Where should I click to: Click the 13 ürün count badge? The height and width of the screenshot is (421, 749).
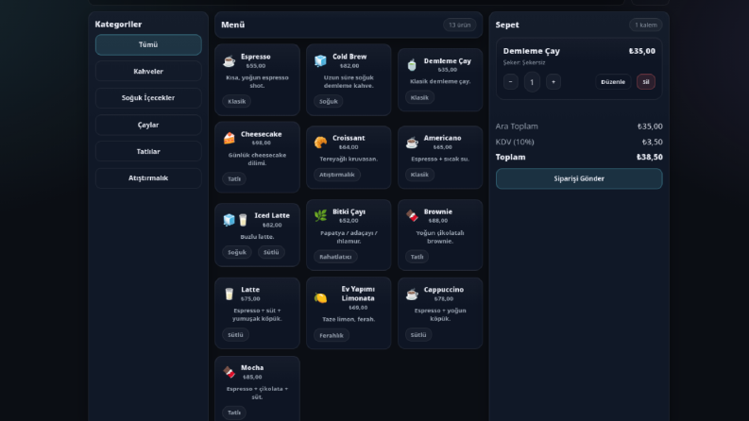(460, 25)
